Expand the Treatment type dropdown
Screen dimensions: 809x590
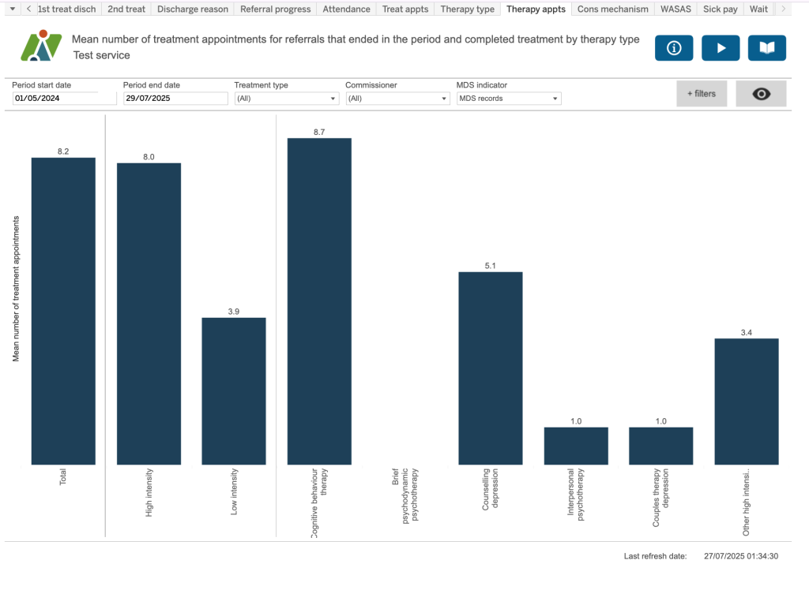286,99
